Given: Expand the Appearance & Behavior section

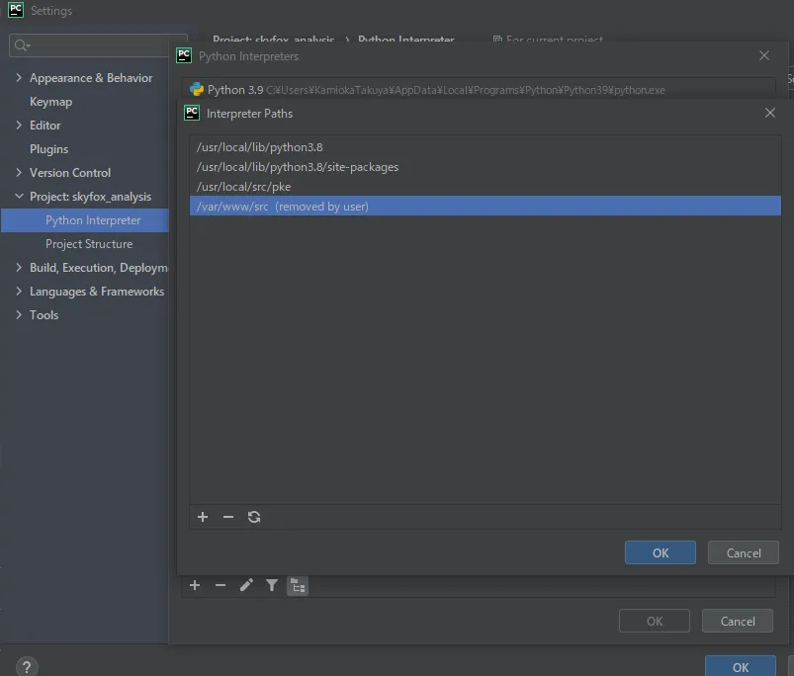Looking at the screenshot, I should [x=19, y=78].
